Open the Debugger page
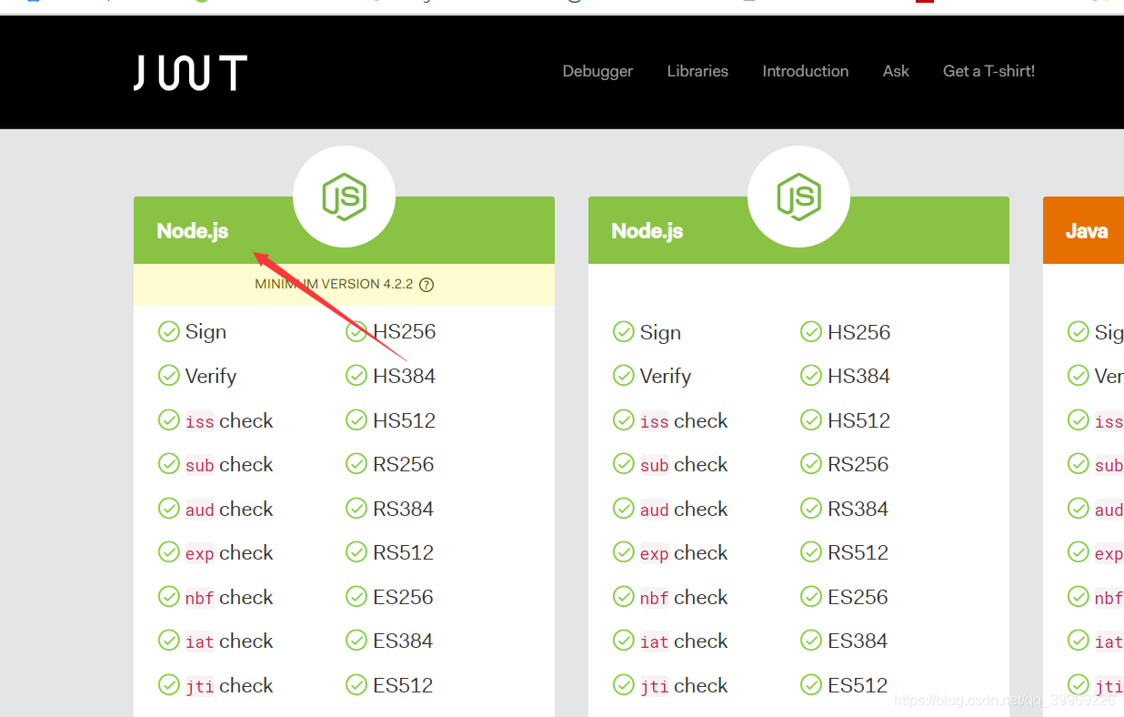Screen dimensions: 1124x717 [597, 71]
